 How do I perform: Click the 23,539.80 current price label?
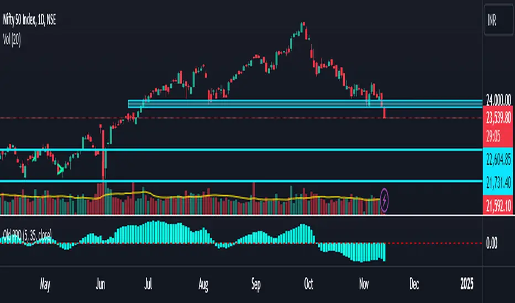pos(498,117)
